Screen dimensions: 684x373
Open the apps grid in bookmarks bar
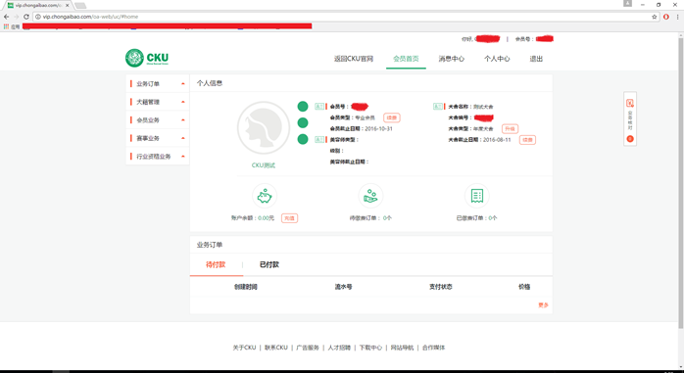pyautogui.click(x=6, y=26)
